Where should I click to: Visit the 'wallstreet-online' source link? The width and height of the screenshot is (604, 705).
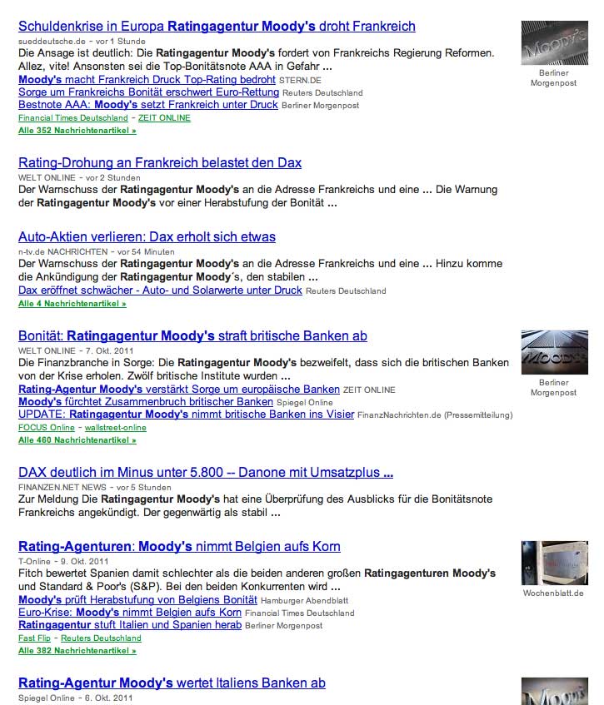click(115, 428)
